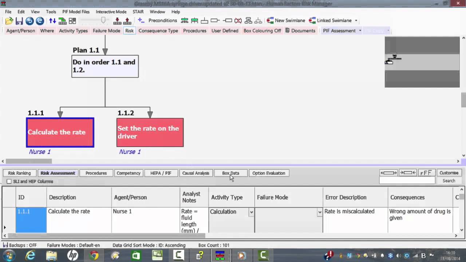Open the Documents toolbar item

300,31
